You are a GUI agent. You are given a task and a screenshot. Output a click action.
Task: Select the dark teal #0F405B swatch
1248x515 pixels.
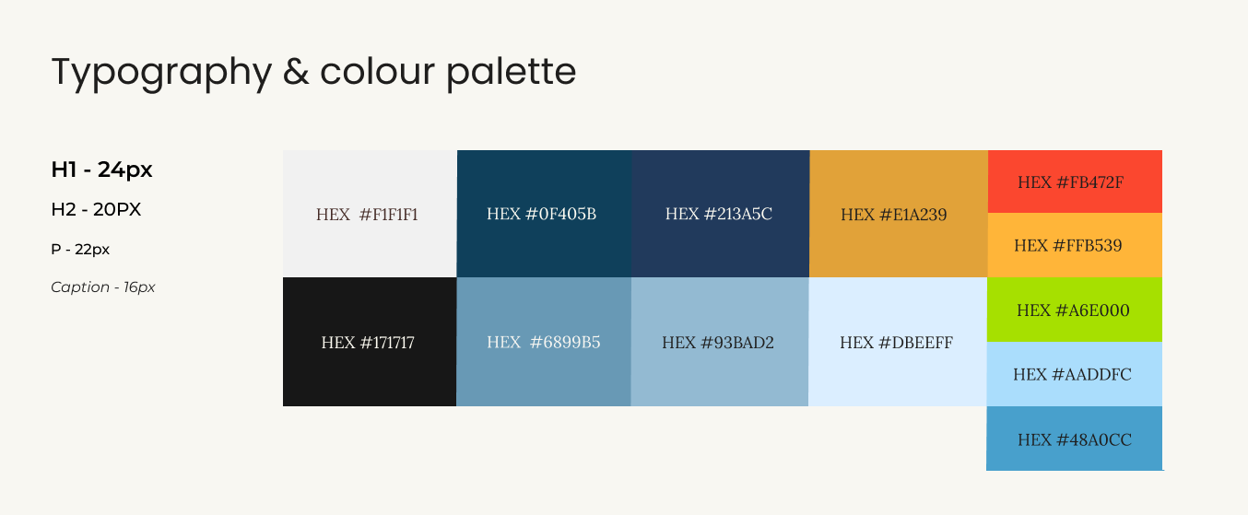[544, 214]
